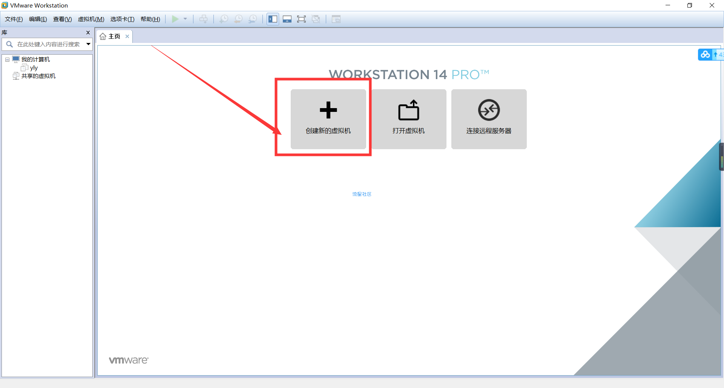Screen dimensions: 724x388
Task: Click 创建新的虚拟机 button
Action: pyautogui.click(x=328, y=119)
